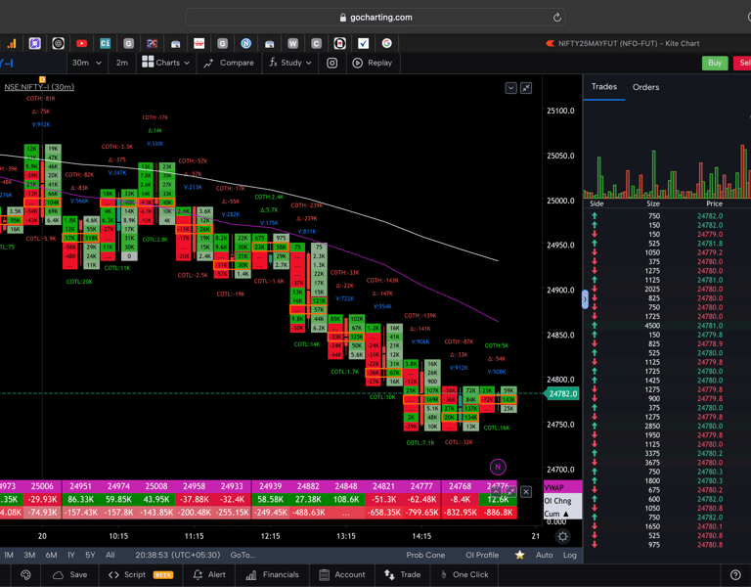Open the help question mark icon
Image resolution: width=751 pixels, height=587 pixels.
pos(735,574)
